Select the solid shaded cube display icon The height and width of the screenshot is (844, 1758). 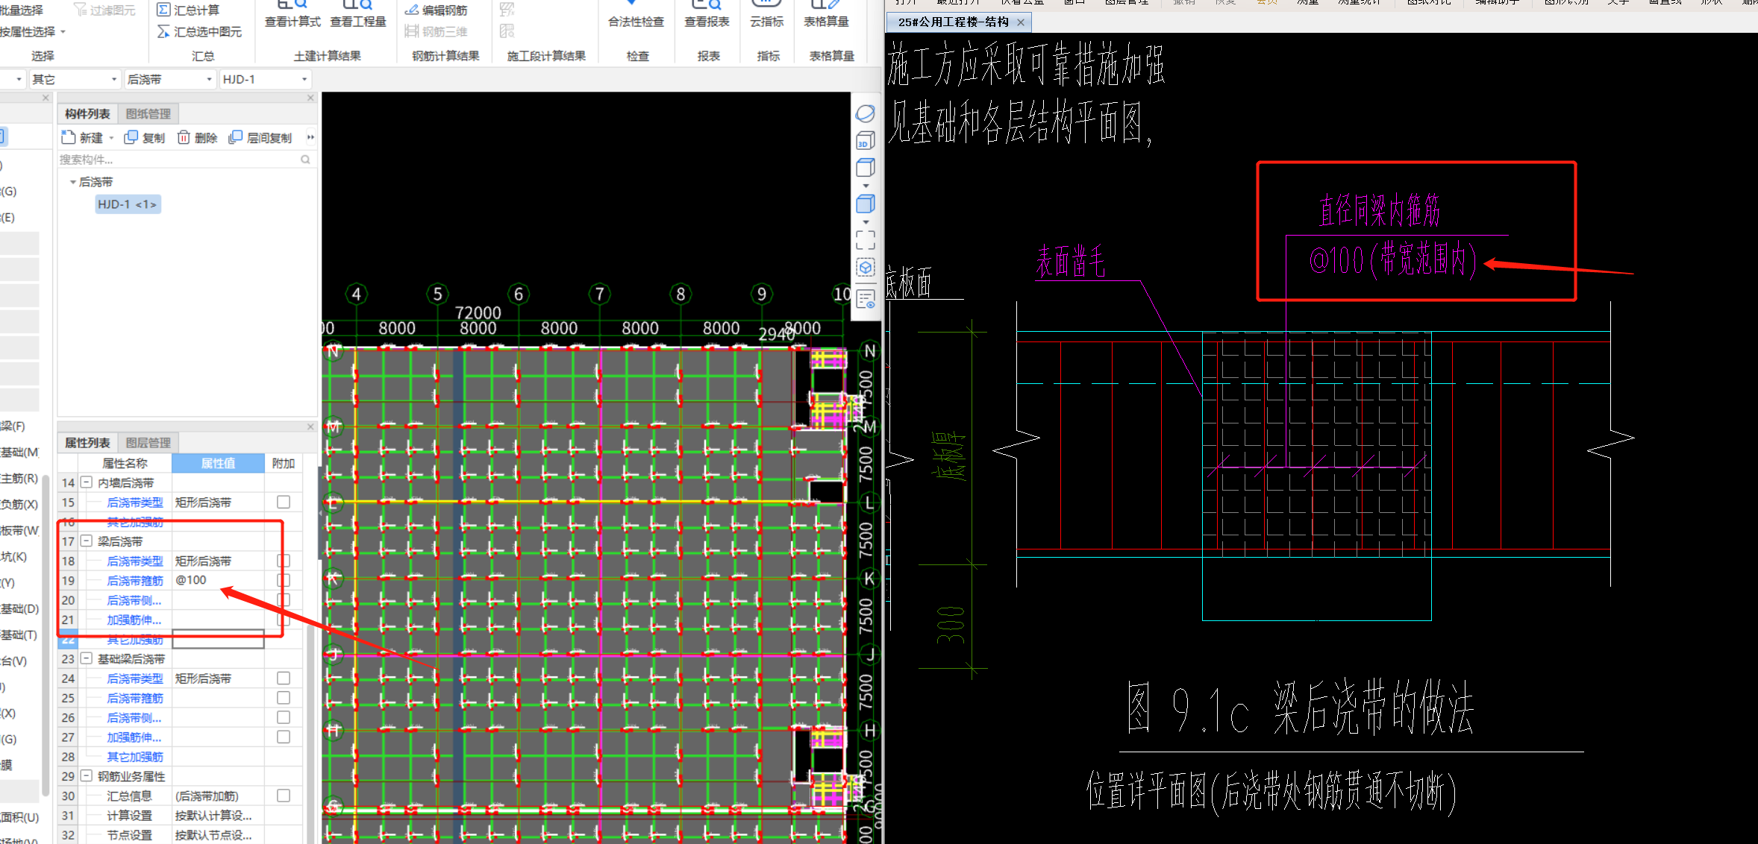[865, 204]
